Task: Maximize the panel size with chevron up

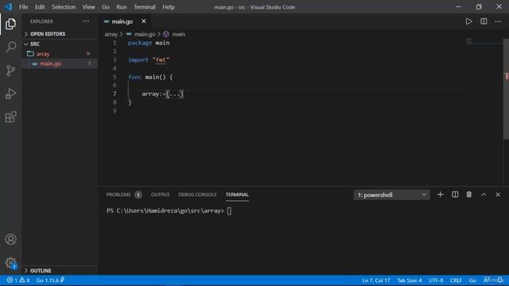Action: pos(484,195)
